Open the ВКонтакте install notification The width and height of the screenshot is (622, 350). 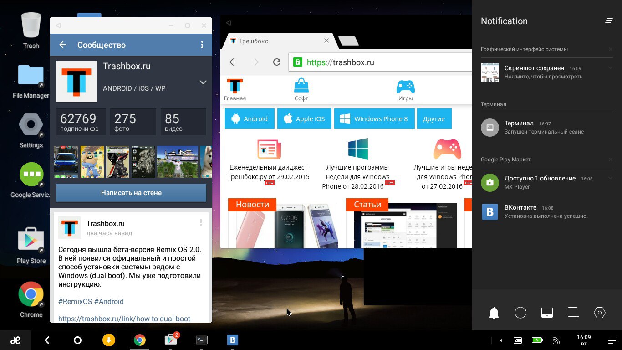(x=547, y=211)
